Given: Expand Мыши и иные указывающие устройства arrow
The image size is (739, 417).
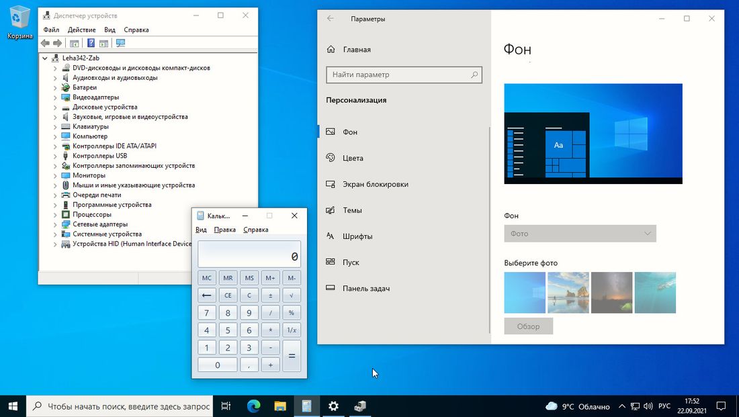Looking at the screenshot, I should coord(55,185).
